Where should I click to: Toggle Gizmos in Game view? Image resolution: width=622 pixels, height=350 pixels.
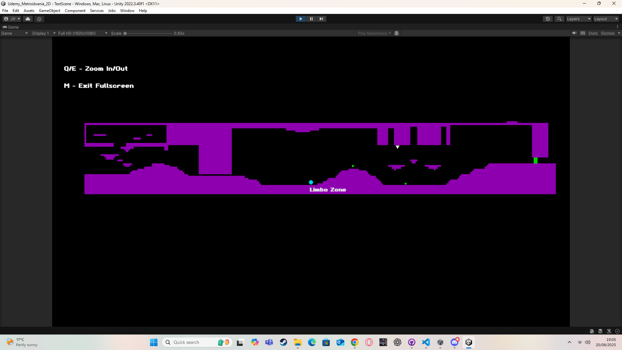click(607, 33)
